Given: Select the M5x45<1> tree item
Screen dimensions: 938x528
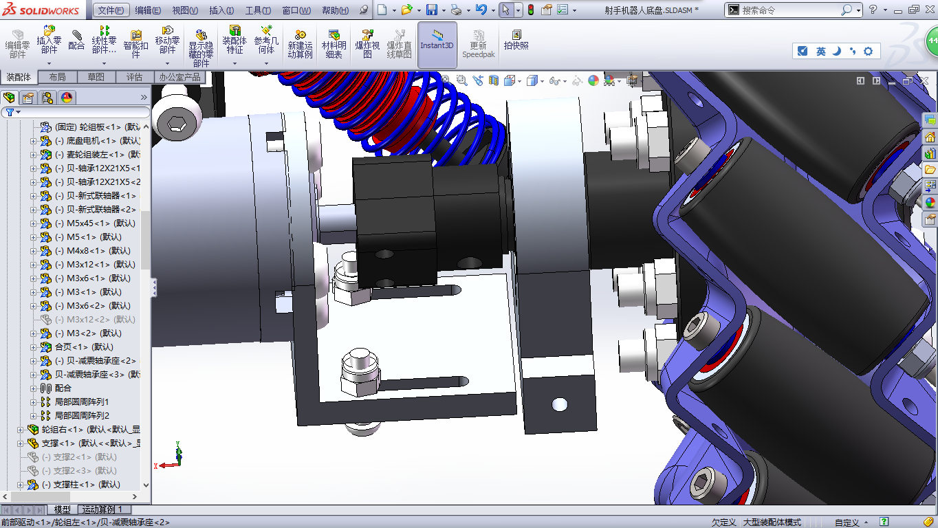Looking at the screenshot, I should pyautogui.click(x=95, y=223).
